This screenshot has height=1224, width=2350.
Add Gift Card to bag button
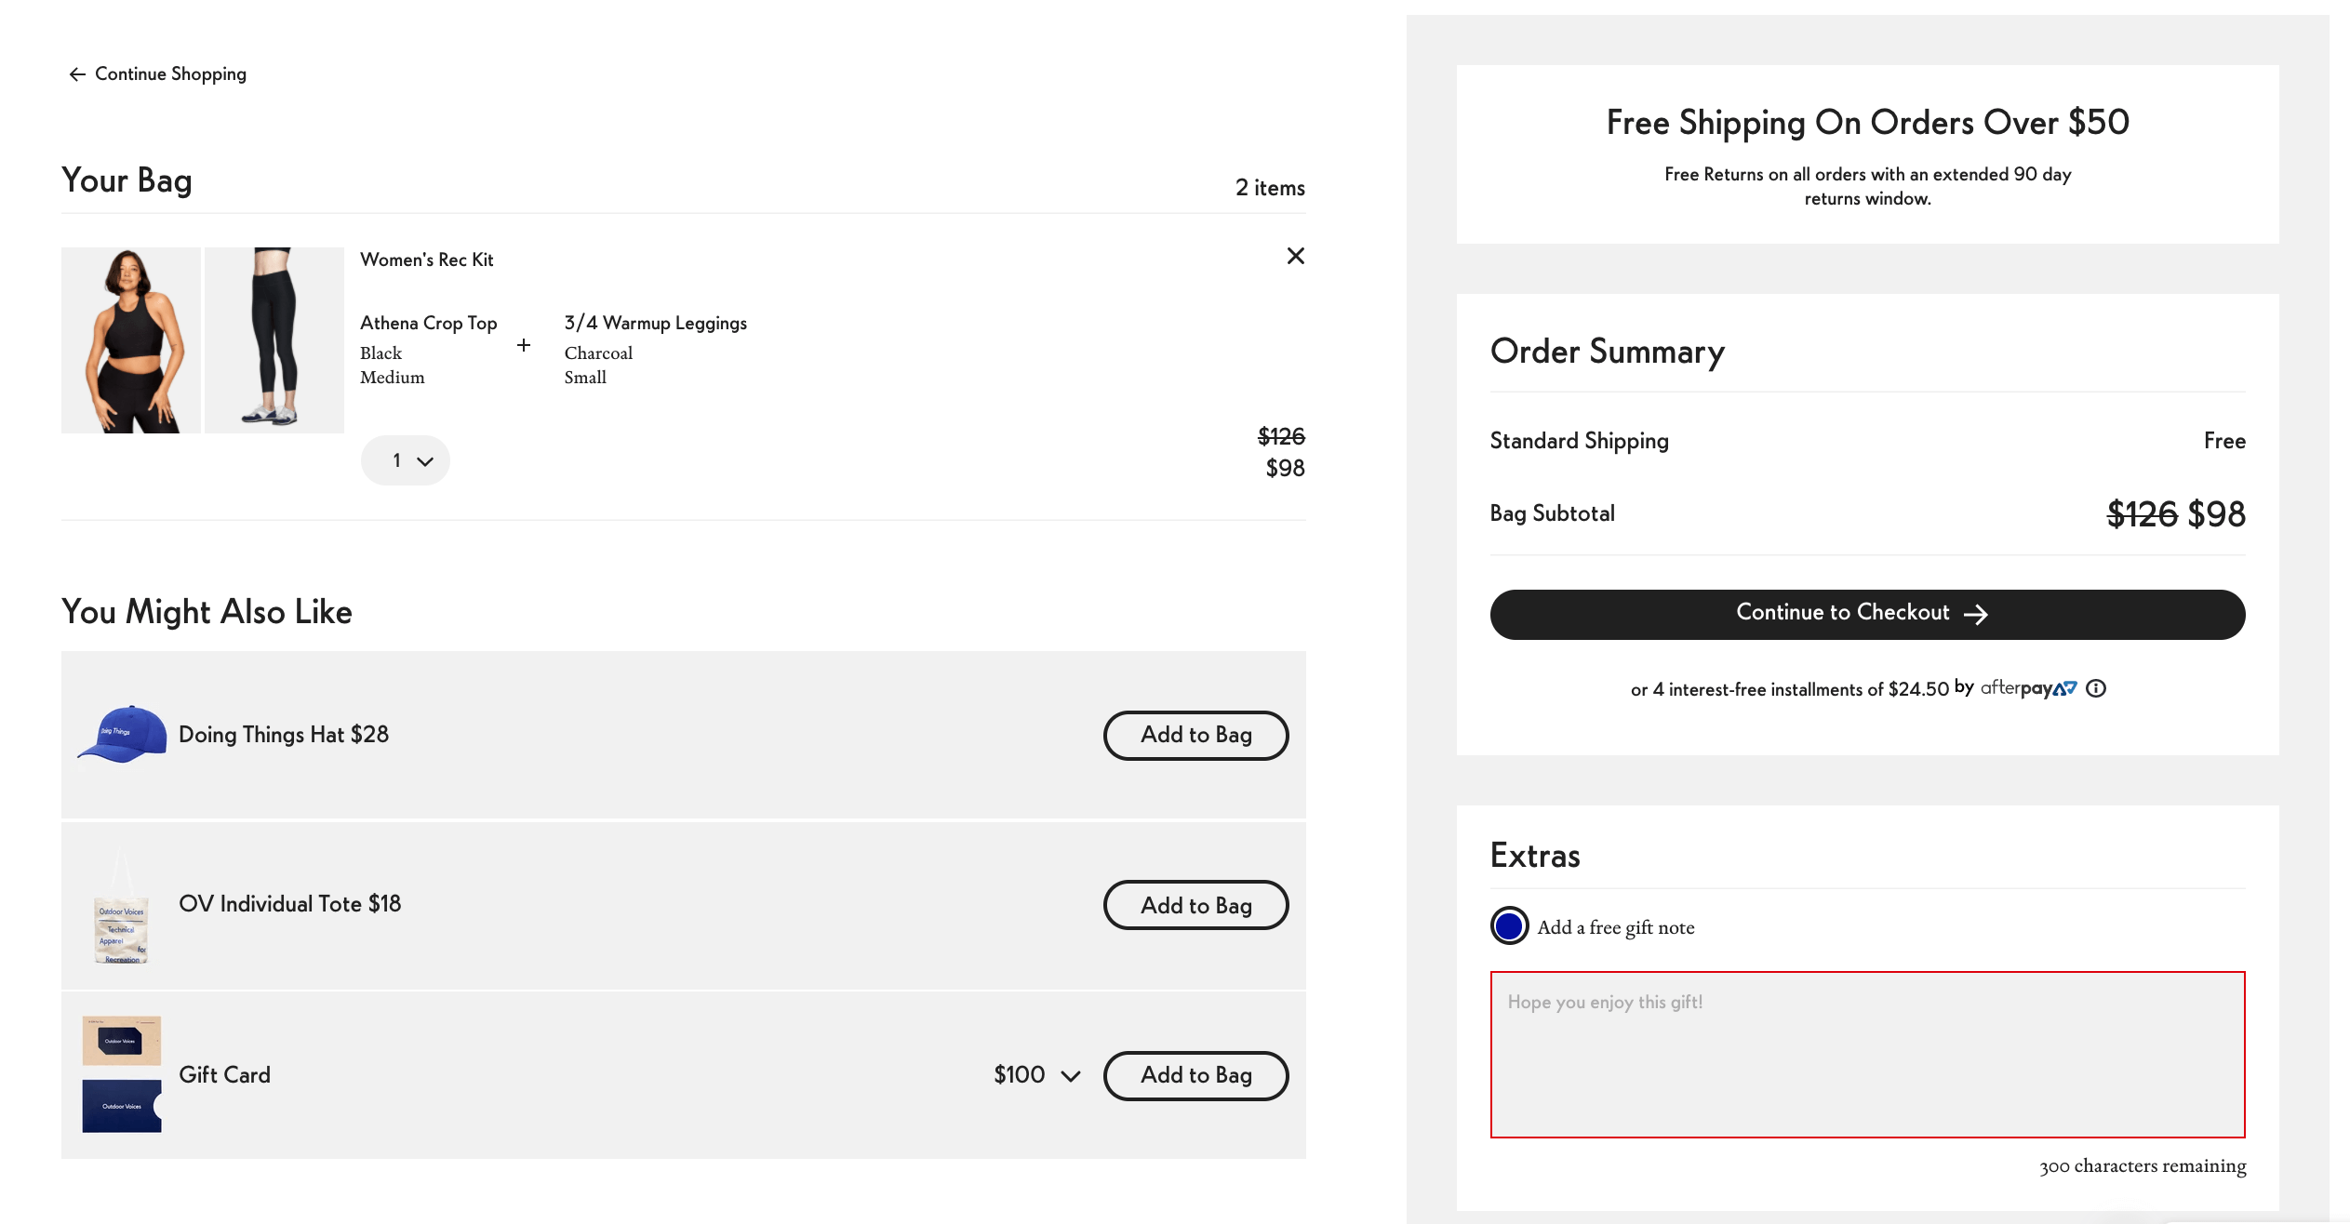[1196, 1075]
